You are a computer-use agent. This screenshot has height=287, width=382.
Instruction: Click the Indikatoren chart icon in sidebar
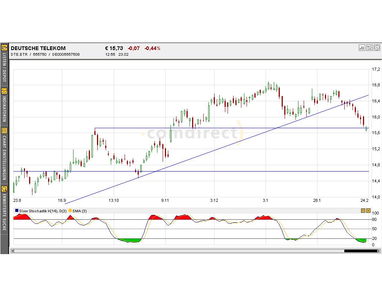(x=4, y=91)
